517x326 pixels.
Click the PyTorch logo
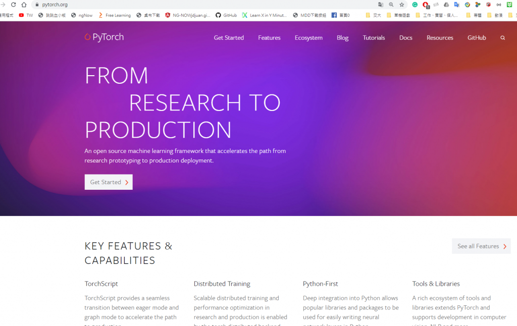(x=104, y=37)
